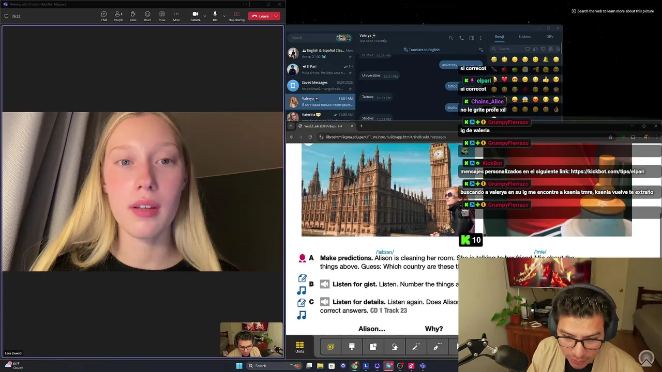
Task: Select the presentation board tool in e-book toolbar
Action: tap(352, 347)
